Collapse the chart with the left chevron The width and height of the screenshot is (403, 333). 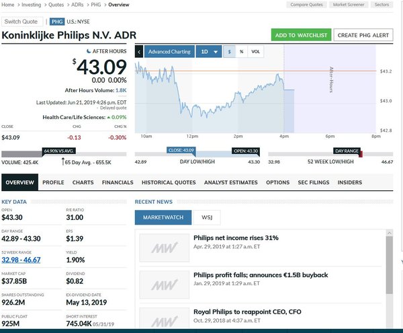(x=139, y=52)
